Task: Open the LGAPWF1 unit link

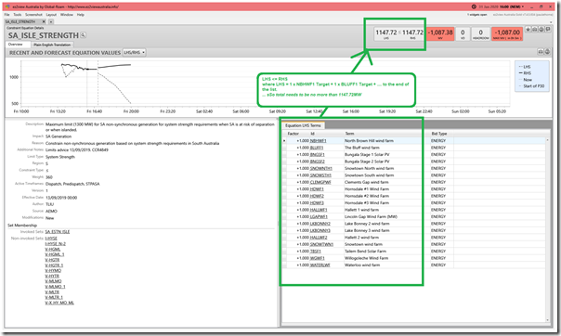Action: [319, 216]
